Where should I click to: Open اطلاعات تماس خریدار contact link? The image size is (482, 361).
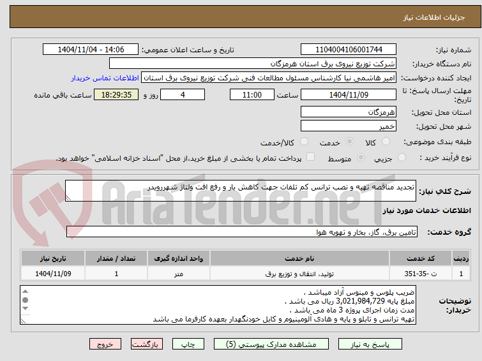[105, 78]
